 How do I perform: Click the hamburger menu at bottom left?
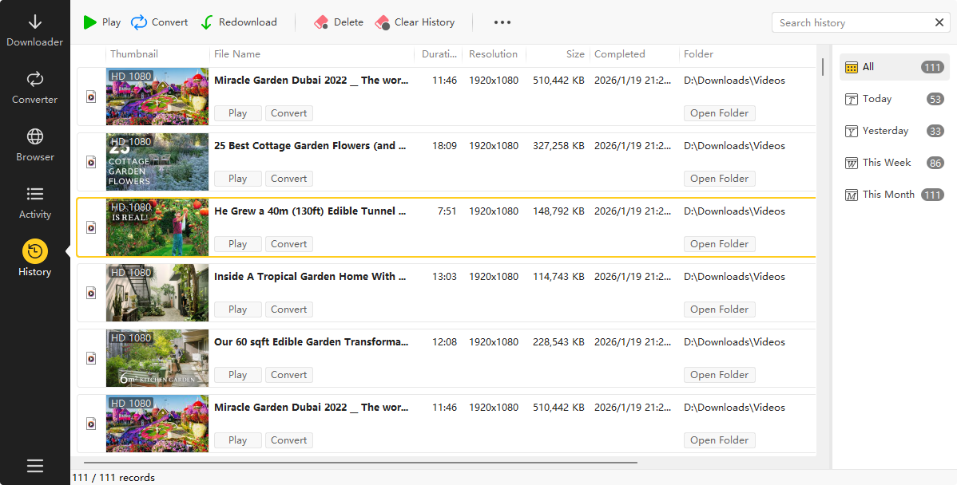34,466
